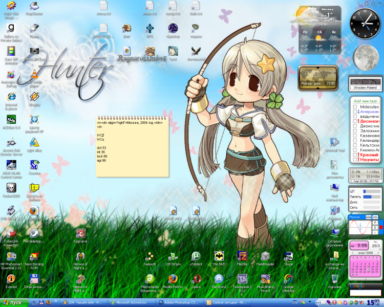This screenshot has width=384, height=307.
Task: Tick the Календар task checkbox
Action: [355, 140]
